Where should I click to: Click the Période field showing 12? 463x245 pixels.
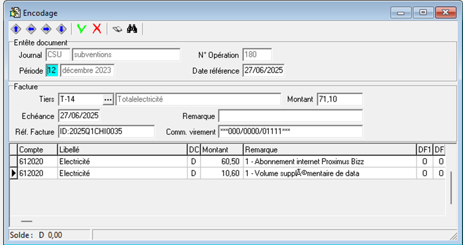pyautogui.click(x=51, y=71)
